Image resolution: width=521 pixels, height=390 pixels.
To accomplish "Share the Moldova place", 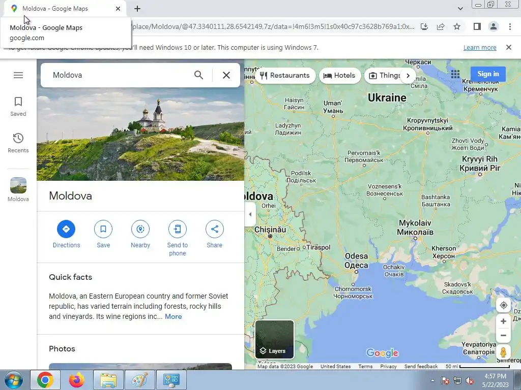I will (x=215, y=234).
